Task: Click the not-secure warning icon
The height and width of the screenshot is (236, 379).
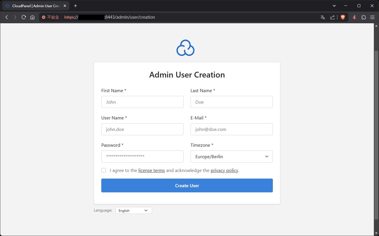Action: point(44,17)
